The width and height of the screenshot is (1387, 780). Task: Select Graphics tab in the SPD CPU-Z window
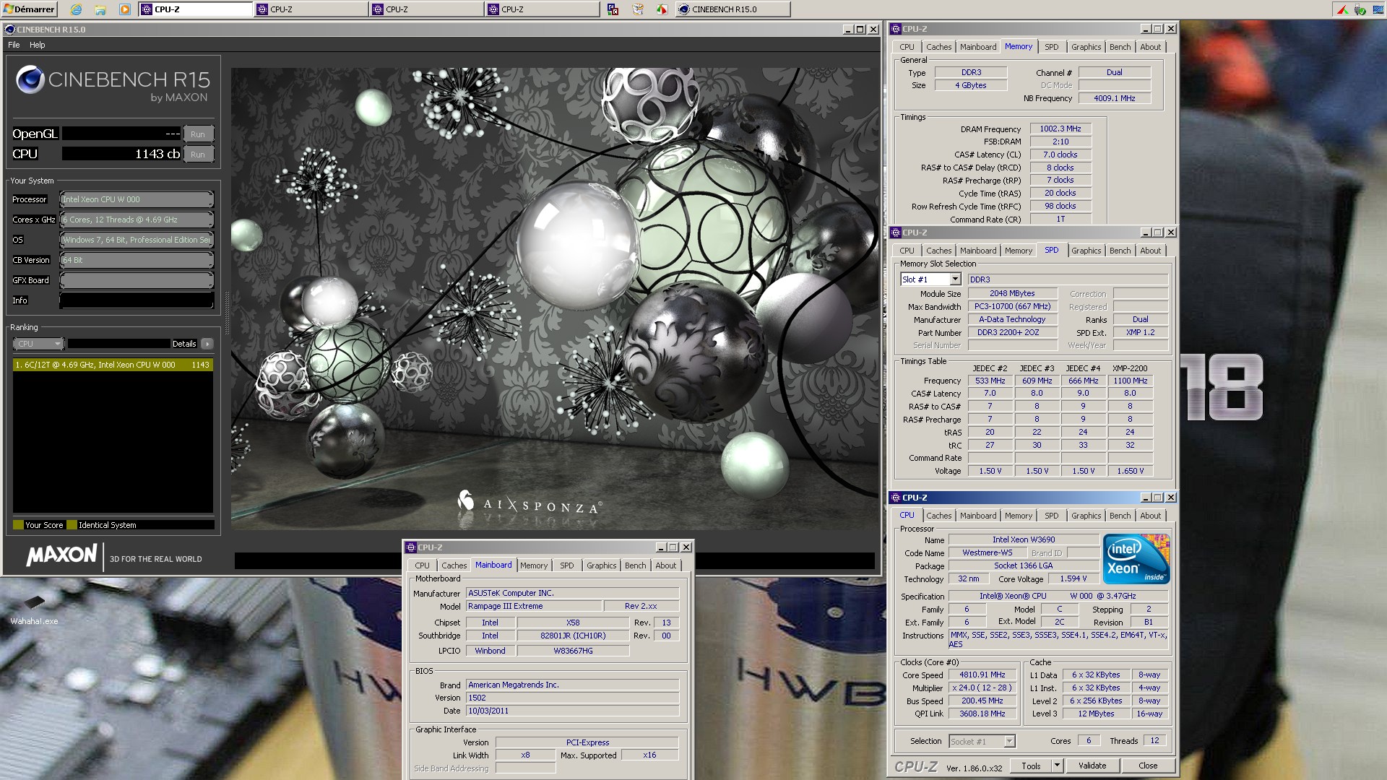[x=1086, y=251]
